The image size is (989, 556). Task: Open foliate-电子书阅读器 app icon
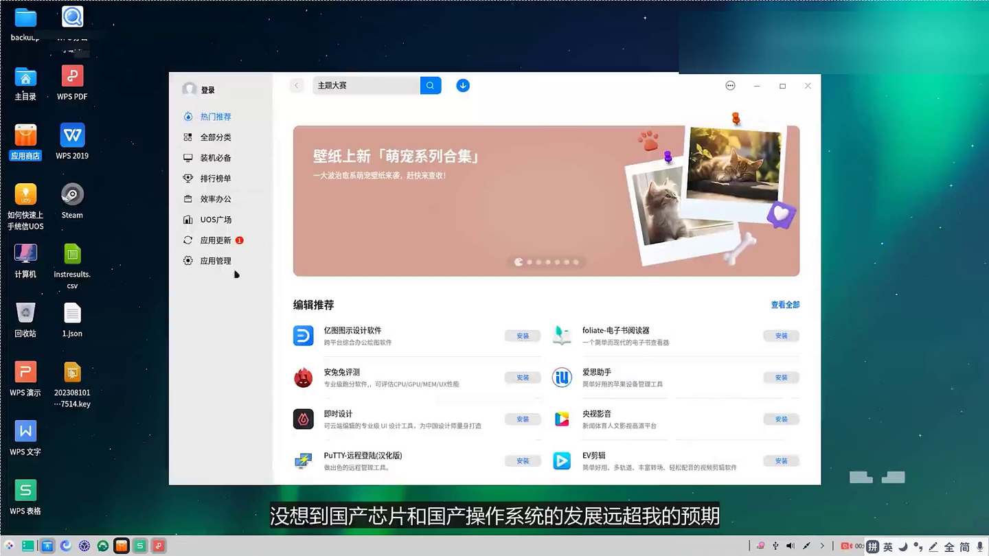tap(562, 336)
